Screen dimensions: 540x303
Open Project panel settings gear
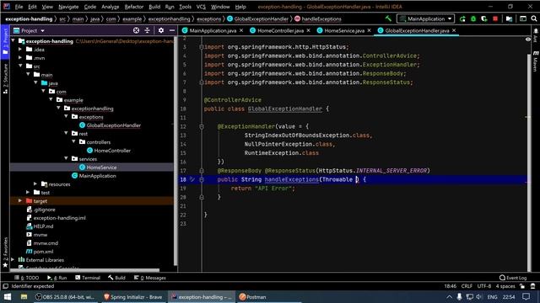(x=161, y=30)
